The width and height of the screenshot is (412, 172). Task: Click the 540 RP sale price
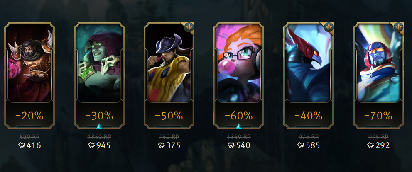coord(243,145)
